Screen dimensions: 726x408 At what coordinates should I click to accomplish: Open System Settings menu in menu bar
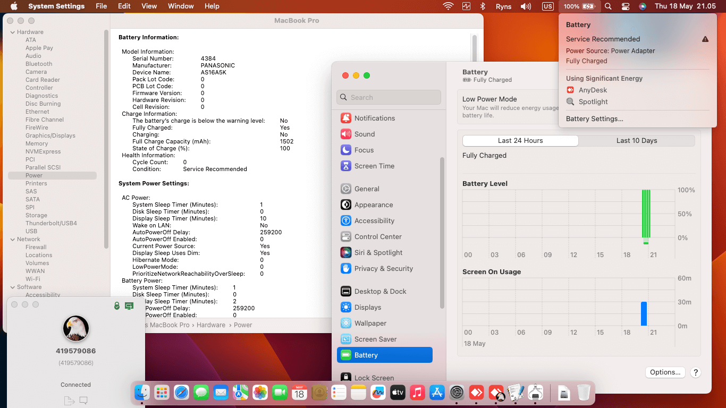[56, 6]
